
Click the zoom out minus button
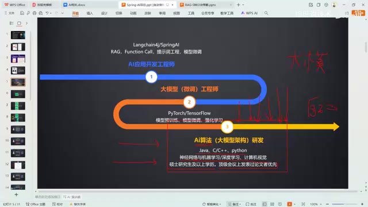pos(327,204)
